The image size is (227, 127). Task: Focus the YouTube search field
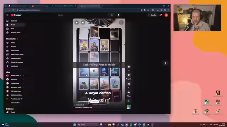pyautogui.click(x=83, y=15)
